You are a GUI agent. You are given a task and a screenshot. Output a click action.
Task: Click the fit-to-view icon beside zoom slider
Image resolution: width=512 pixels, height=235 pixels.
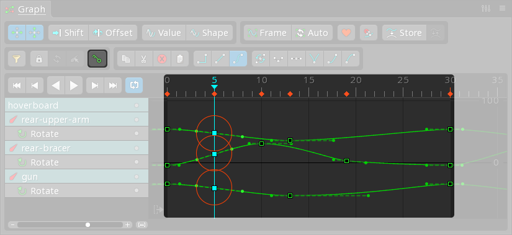(x=141, y=225)
